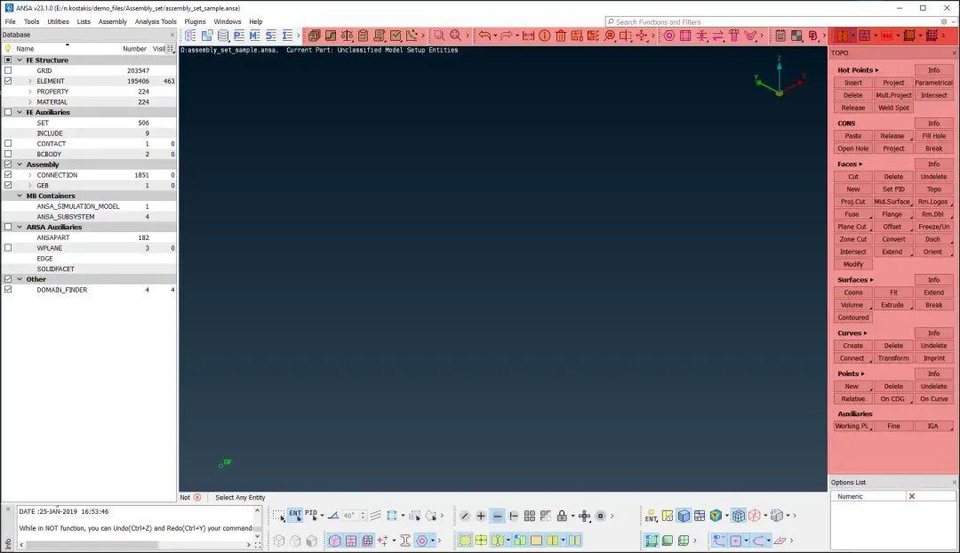This screenshot has width=960, height=553.
Task: Click the plus icon in bottom toolbar
Action: click(481, 516)
